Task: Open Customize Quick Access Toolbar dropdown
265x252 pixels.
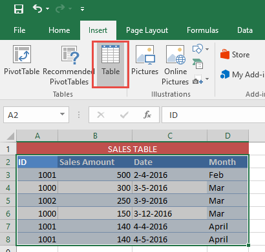Action: pos(82,9)
